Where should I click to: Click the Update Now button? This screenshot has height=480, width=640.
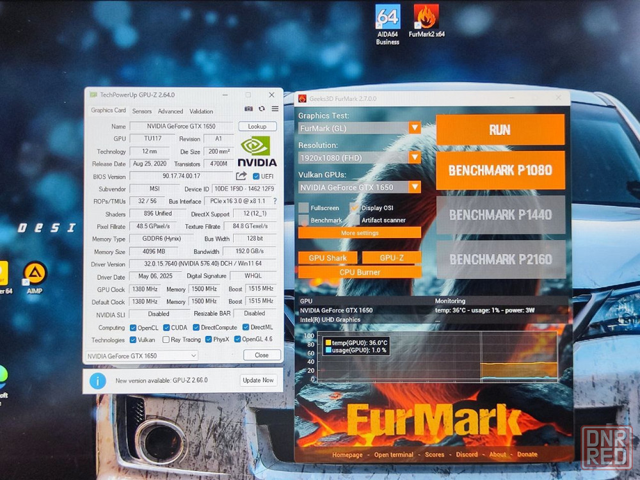pos(258,380)
